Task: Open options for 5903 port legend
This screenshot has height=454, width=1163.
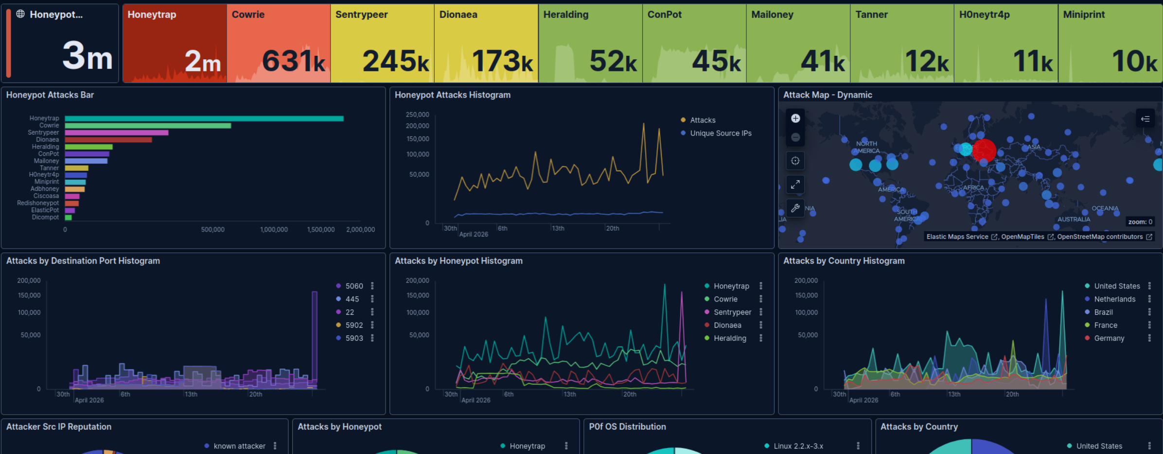Action: point(372,338)
